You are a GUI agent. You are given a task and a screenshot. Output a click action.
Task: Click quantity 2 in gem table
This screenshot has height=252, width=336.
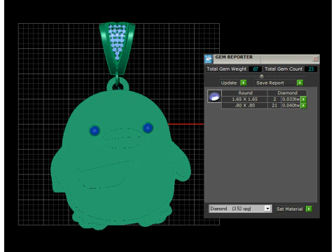point(274,99)
